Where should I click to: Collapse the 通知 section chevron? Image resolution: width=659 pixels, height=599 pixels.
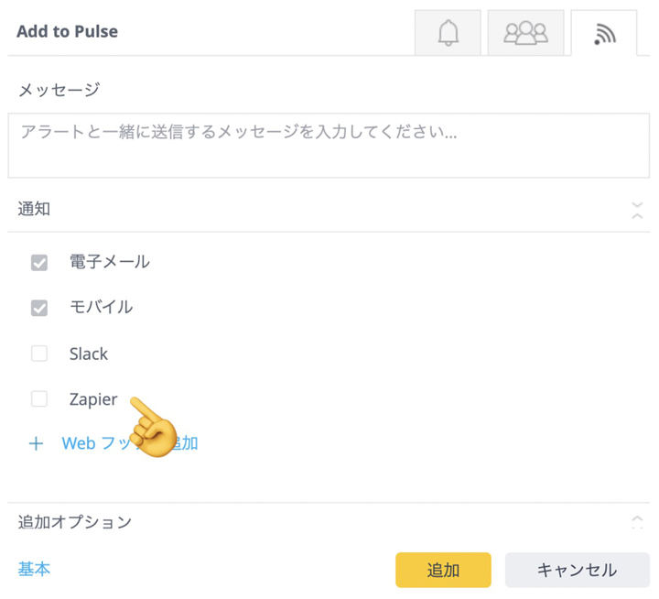637,211
